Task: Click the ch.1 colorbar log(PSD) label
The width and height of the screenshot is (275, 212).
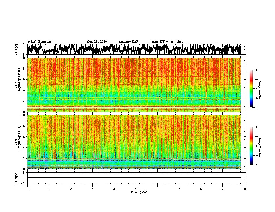Action: [x=260, y=90]
